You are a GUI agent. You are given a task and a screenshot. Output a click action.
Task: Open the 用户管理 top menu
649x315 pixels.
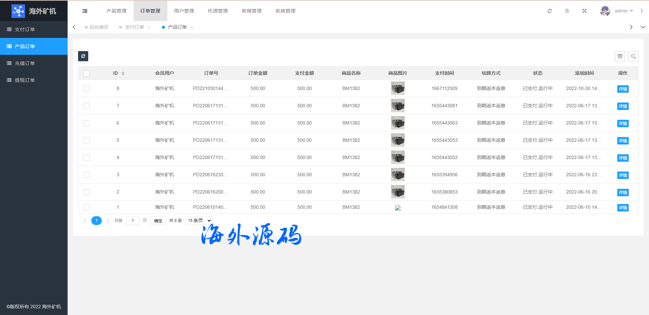[x=184, y=11]
